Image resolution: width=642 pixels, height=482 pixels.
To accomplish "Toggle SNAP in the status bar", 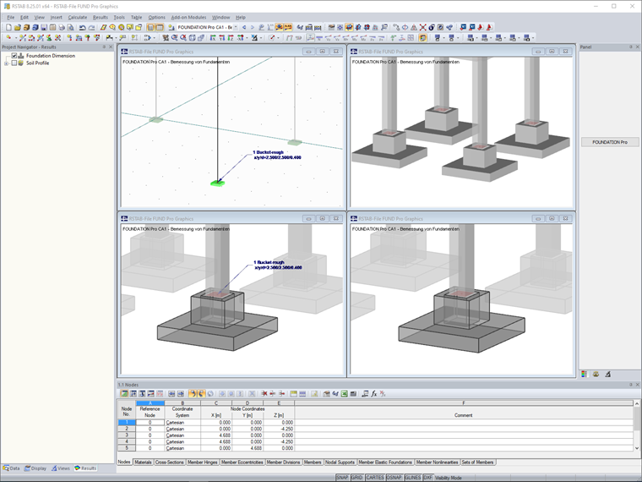I will tap(342, 478).
